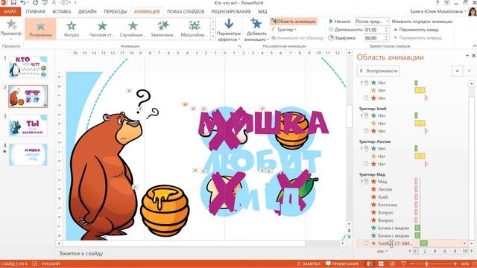477x268 pixels.
Task: Select the Случайные полосы animation effect
Action: [x=133, y=29]
